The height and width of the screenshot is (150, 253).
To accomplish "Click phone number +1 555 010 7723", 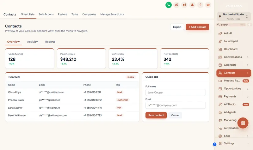I will pos(92,115).
